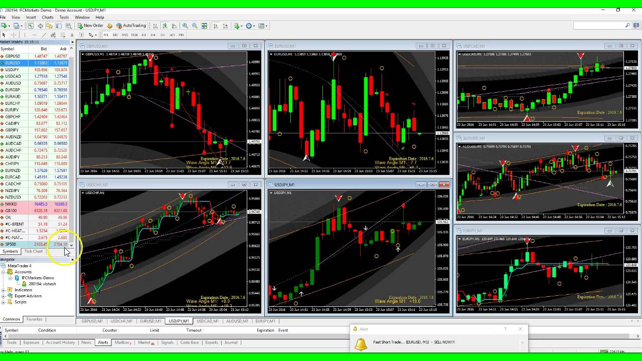The image size is (642, 361).
Task: Switch timeframe to M5
Action: [x=115, y=35]
